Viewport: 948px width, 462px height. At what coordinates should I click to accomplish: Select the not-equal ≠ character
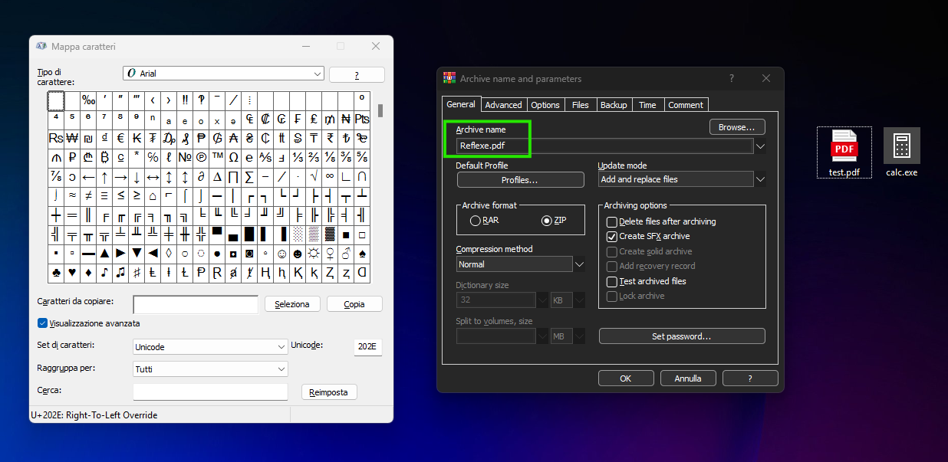(x=88, y=196)
